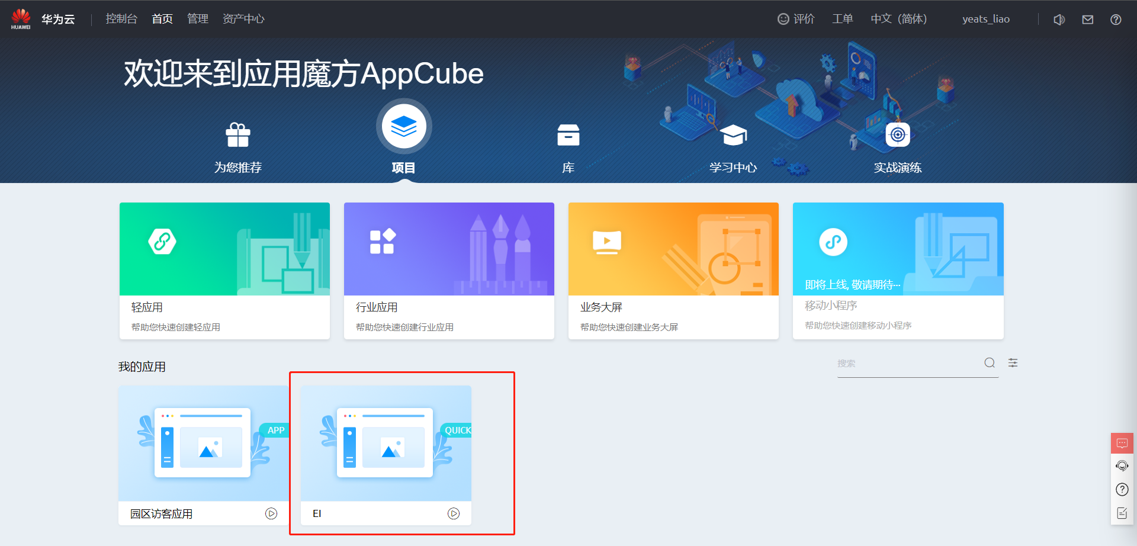Open the feedback edit note icon
Image resolution: width=1137 pixels, height=546 pixels.
tap(1122, 513)
